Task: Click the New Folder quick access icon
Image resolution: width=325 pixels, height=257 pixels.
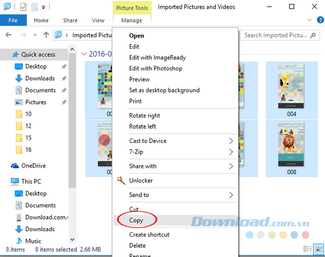Action: pyautogui.click(x=34, y=7)
